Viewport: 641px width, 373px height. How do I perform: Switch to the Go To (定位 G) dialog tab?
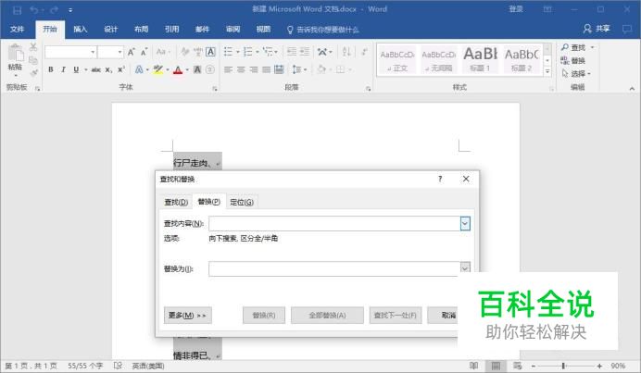tap(242, 202)
